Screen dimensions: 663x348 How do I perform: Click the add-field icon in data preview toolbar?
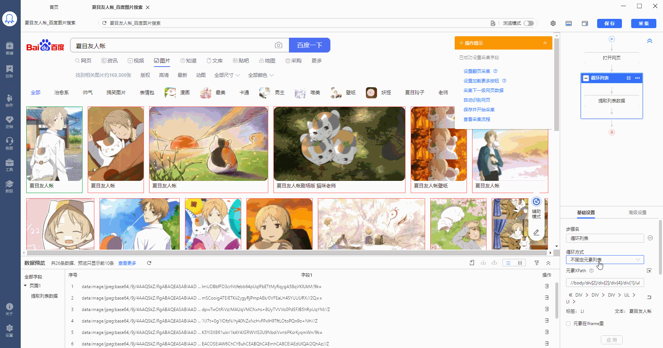tap(472, 263)
